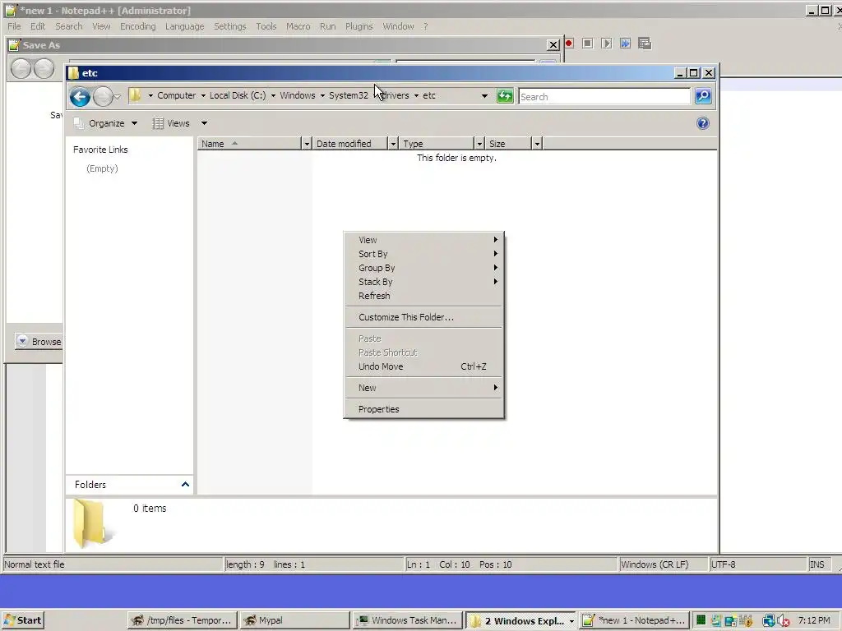Open Properties from context menu

tap(423, 409)
